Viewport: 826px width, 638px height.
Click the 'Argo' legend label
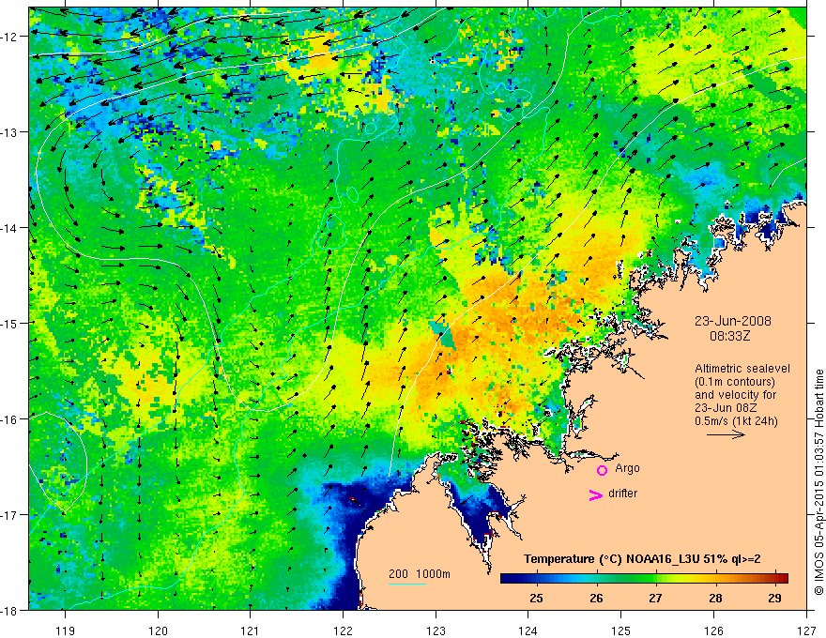627,468
